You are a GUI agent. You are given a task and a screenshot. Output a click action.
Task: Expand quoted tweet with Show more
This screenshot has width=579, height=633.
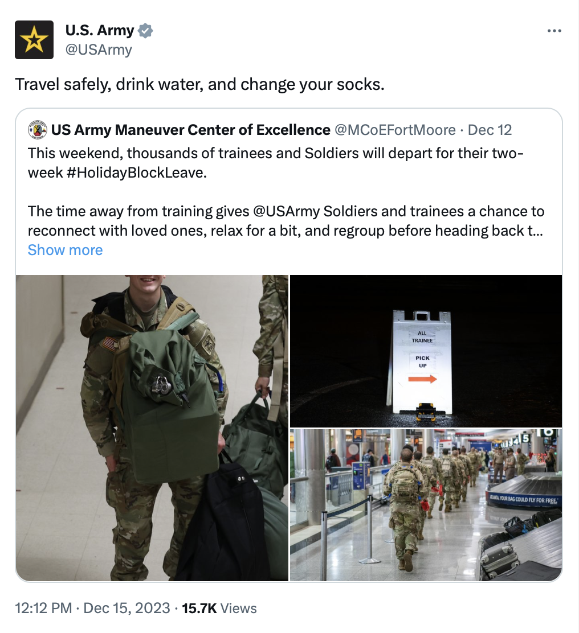[x=65, y=250]
